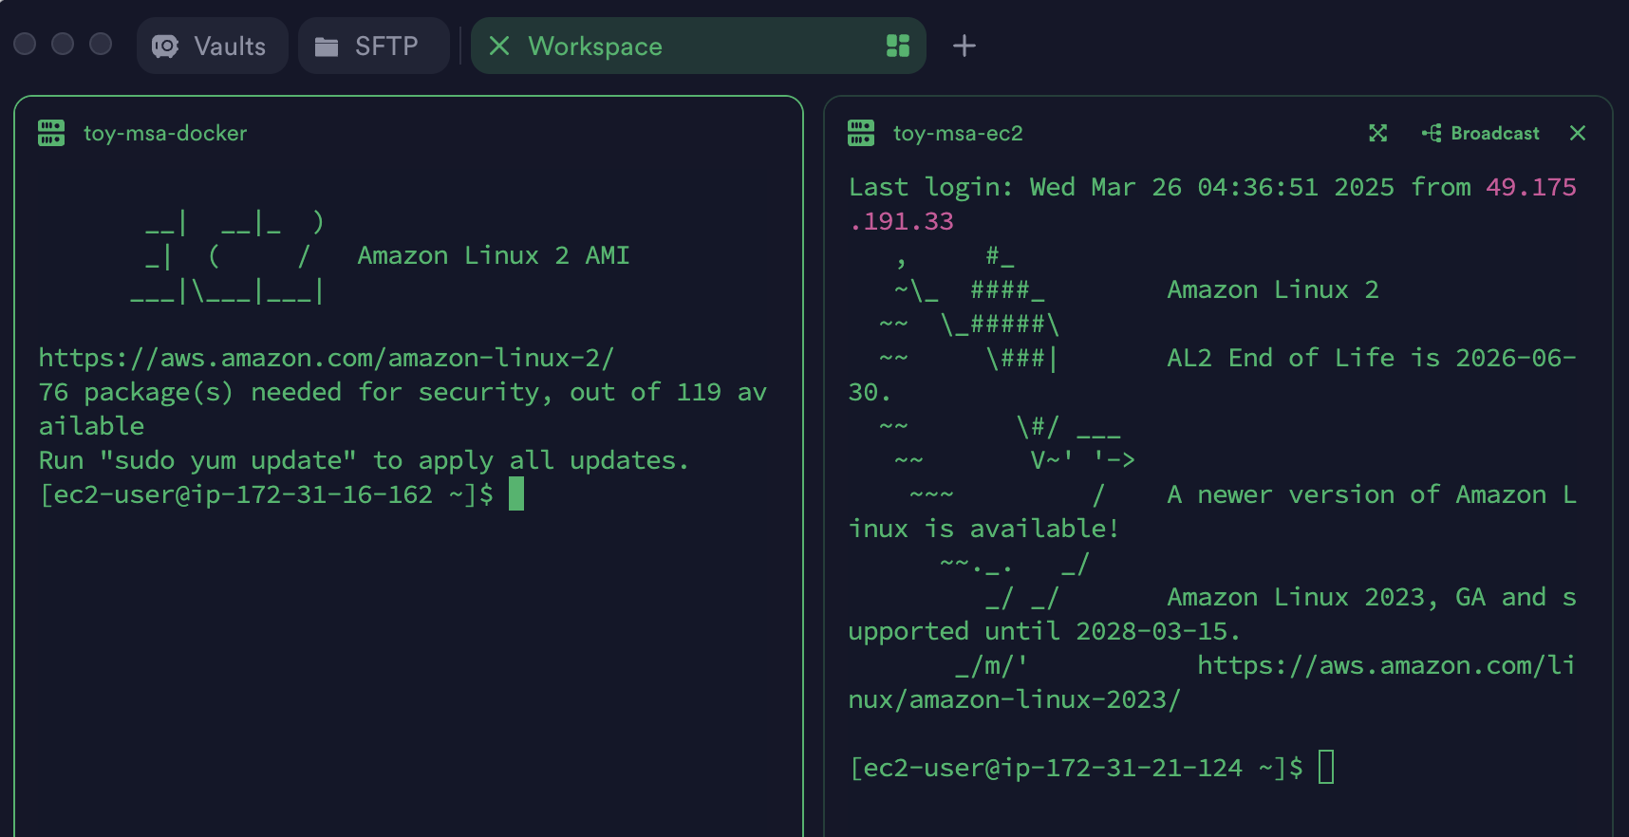Open the Vaults tab
Screen dimensions: 1629x837
click(x=212, y=46)
